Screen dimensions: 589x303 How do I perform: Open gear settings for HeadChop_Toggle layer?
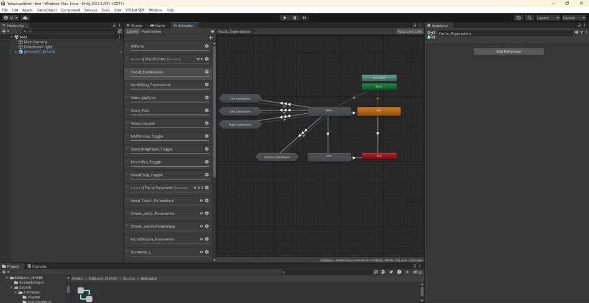pyautogui.click(x=206, y=175)
